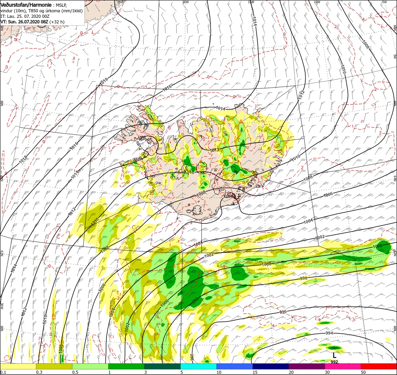Click the pink 30 mm legend swatch

[x=343, y=366]
